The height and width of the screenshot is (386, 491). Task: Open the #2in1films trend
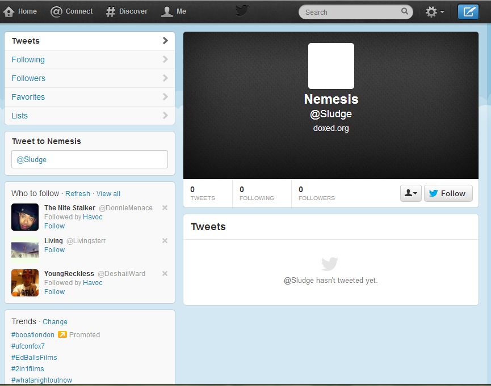tap(28, 369)
